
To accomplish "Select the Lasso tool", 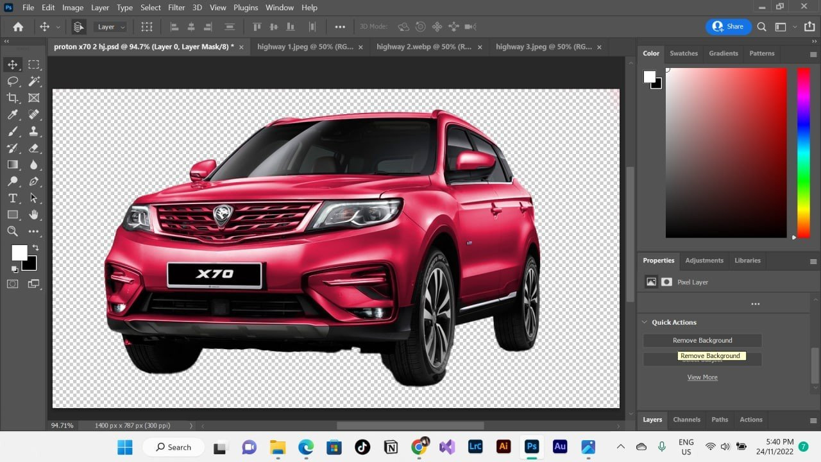I will coord(13,81).
